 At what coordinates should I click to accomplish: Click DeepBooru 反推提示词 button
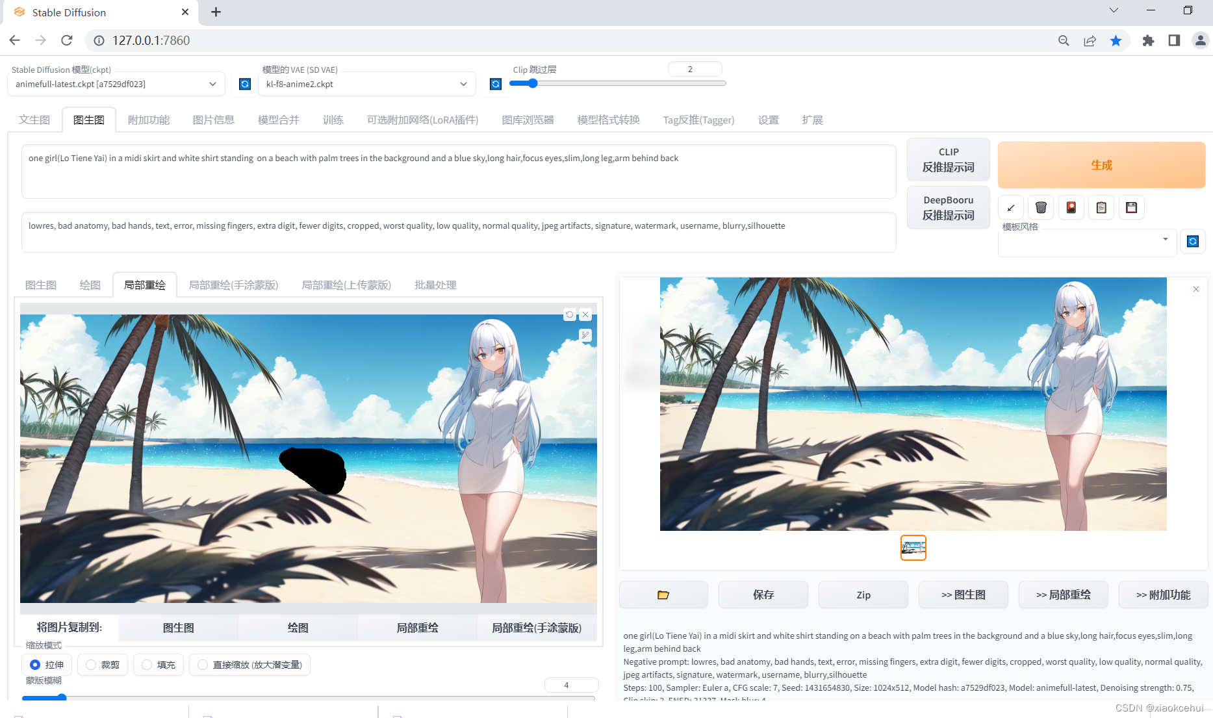point(949,207)
